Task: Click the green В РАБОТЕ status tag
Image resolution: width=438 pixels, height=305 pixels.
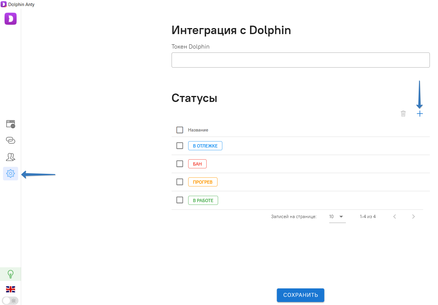Action: click(203, 200)
